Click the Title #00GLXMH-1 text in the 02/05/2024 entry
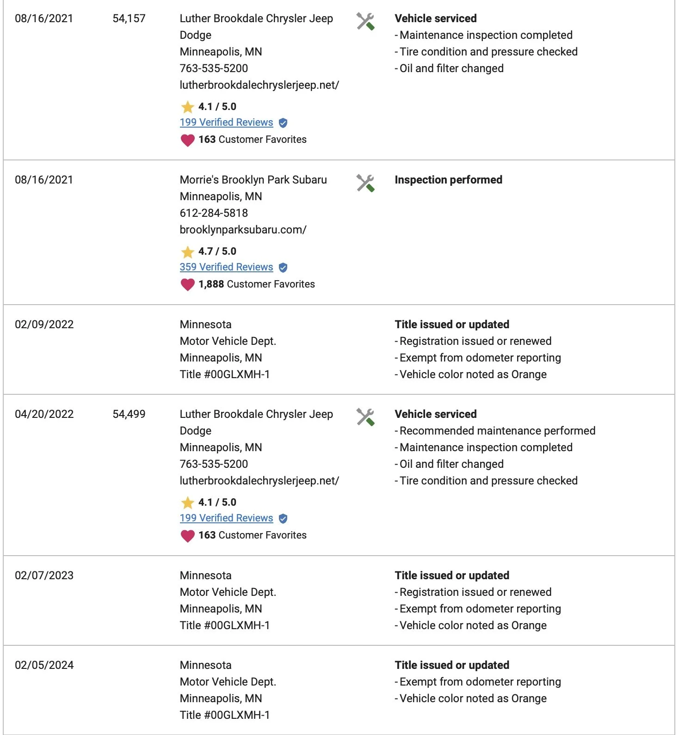Image resolution: width=679 pixels, height=735 pixels. pyautogui.click(x=225, y=715)
